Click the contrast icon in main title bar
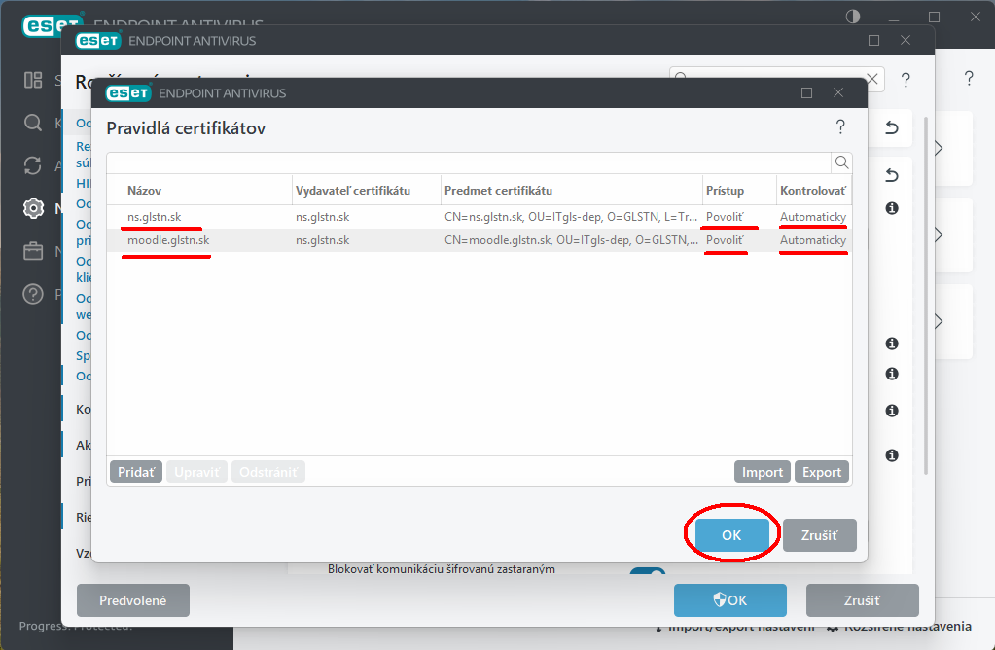 point(853,17)
